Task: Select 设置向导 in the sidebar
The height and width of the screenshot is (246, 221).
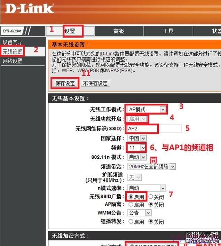Action: 13,42
